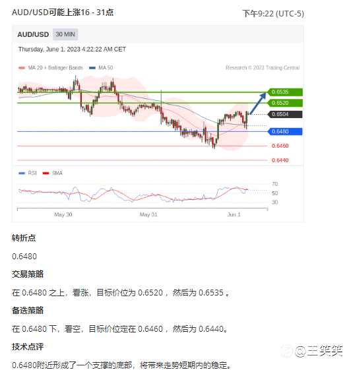Click the RSI legend swatch
The height and width of the screenshot is (374, 347).
coord(22,173)
